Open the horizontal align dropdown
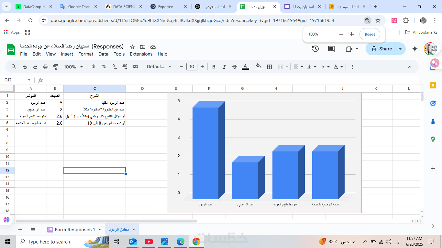442x248 pixels. [298, 67]
